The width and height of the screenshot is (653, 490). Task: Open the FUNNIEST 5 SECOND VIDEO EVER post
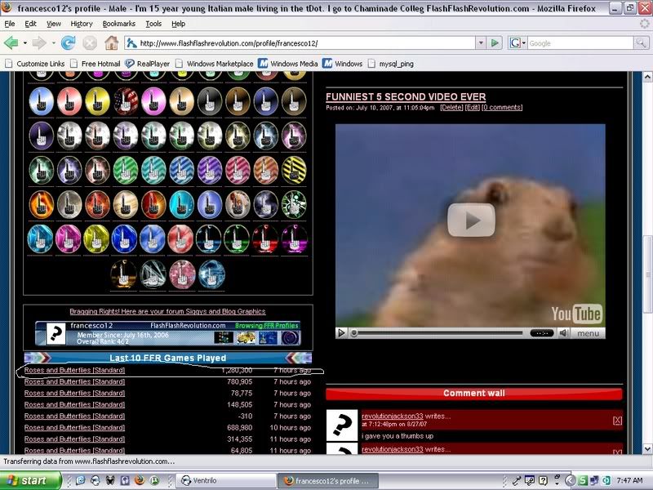pyautogui.click(x=406, y=96)
